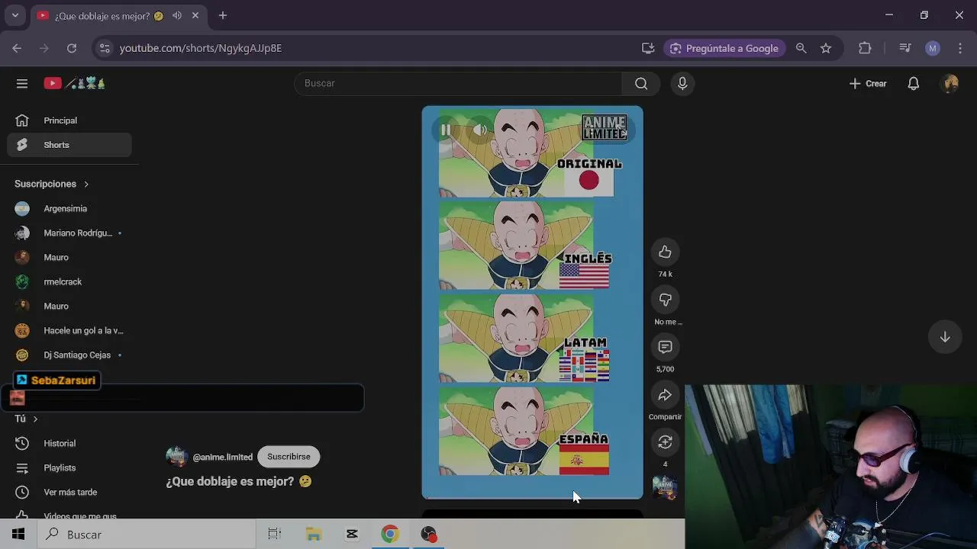This screenshot has width=977, height=549.
Task: Like the Short with 74 k likes
Action: tap(665, 252)
